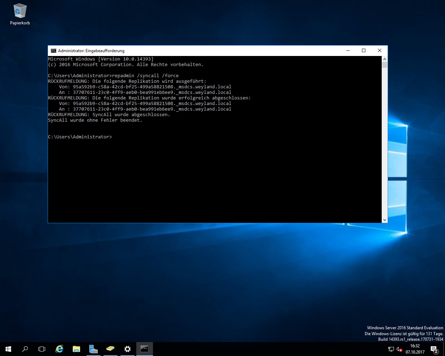This screenshot has width=445, height=356.
Task: Open taskbar search magnifier
Action: (x=25, y=349)
